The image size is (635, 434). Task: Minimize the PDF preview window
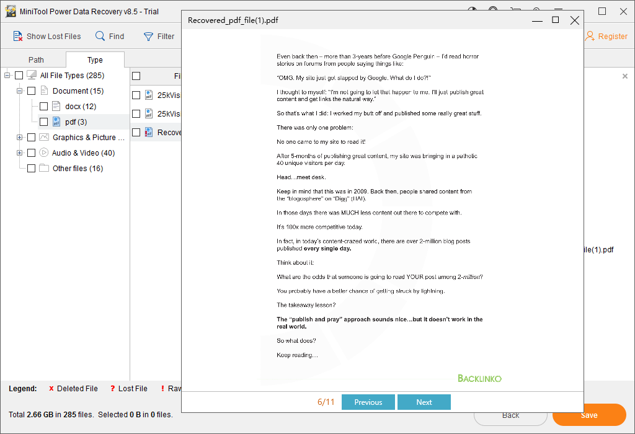tap(537, 20)
